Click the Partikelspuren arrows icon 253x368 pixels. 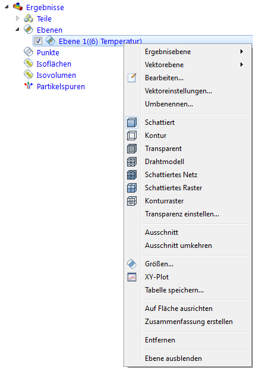pos(29,86)
